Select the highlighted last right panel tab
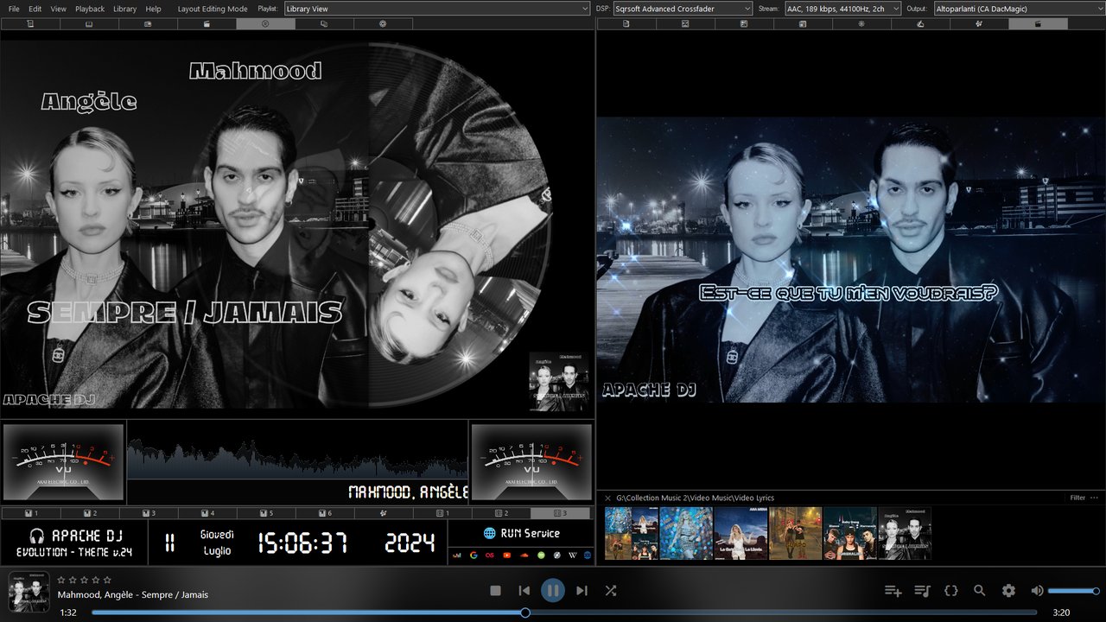The image size is (1106, 622). [x=1038, y=24]
